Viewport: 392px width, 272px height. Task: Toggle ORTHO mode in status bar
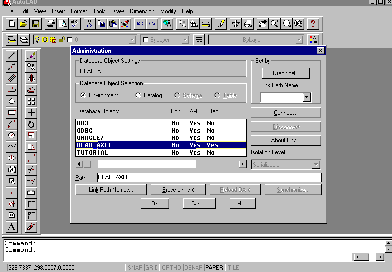171,267
